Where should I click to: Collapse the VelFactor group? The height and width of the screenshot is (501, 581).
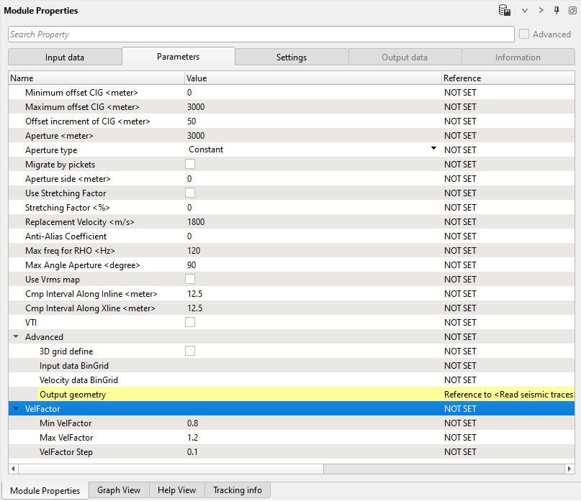tap(16, 409)
